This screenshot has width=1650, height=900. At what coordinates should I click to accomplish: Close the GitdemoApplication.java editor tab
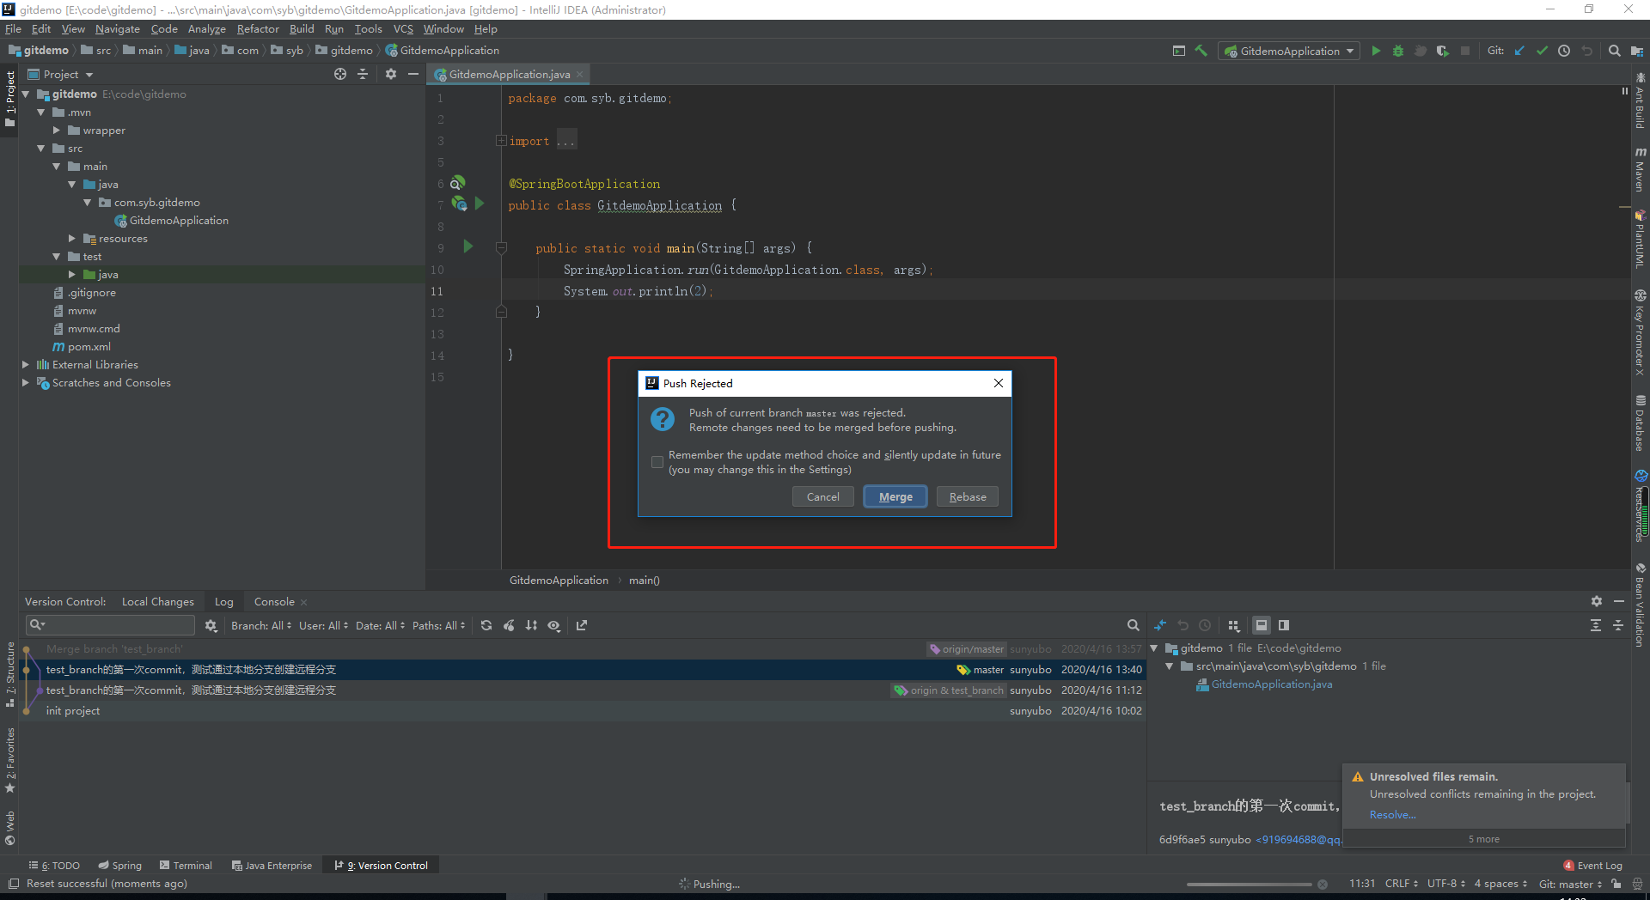coord(580,75)
